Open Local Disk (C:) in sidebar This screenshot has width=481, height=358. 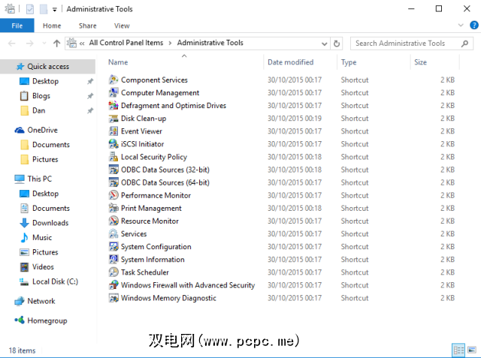click(x=55, y=281)
